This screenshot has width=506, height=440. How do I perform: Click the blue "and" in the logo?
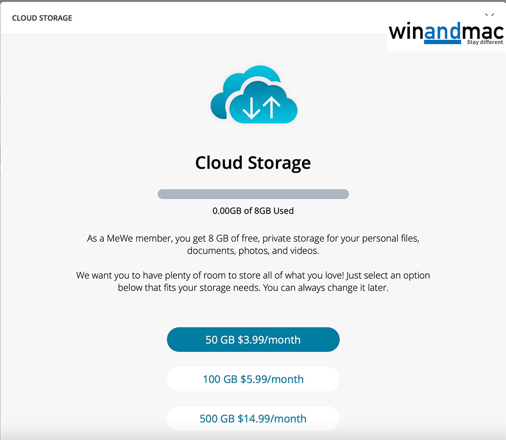click(x=443, y=32)
